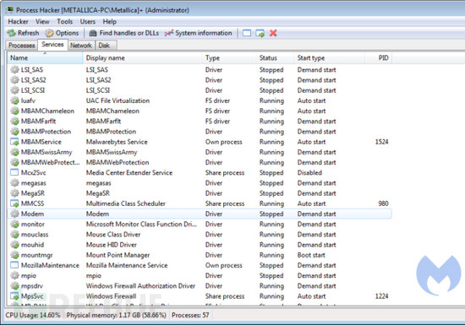Select 'Mozilla Maintenance Service' display name
Screen dimensions: 465x325
point(127,265)
